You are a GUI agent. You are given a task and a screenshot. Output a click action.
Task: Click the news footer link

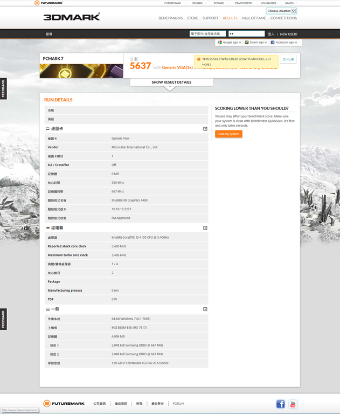tap(139, 404)
